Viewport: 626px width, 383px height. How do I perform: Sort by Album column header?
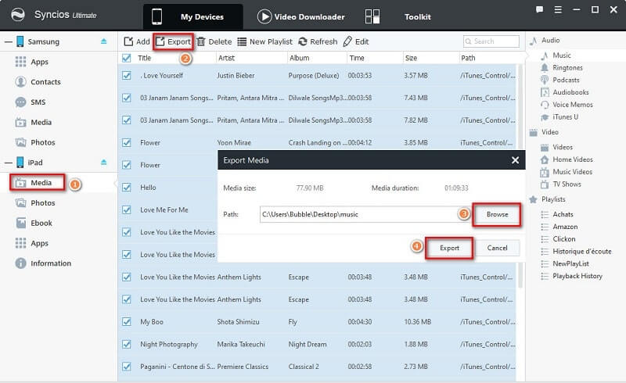[x=299, y=58]
